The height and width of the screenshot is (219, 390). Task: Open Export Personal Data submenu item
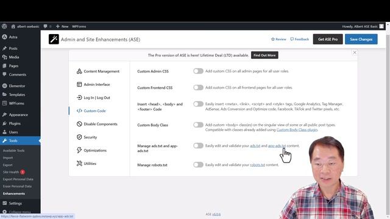pyautogui.click(x=18, y=179)
